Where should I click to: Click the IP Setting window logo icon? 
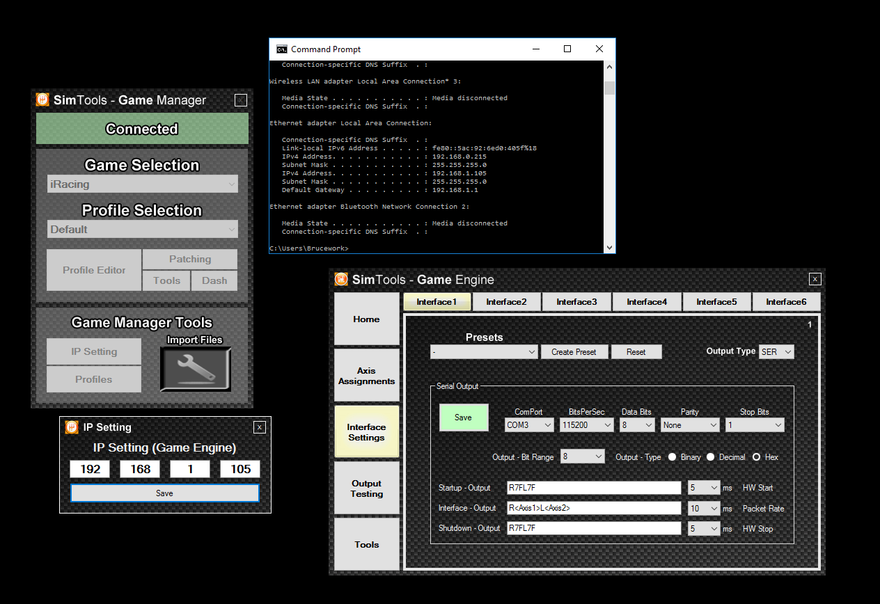pyautogui.click(x=71, y=427)
